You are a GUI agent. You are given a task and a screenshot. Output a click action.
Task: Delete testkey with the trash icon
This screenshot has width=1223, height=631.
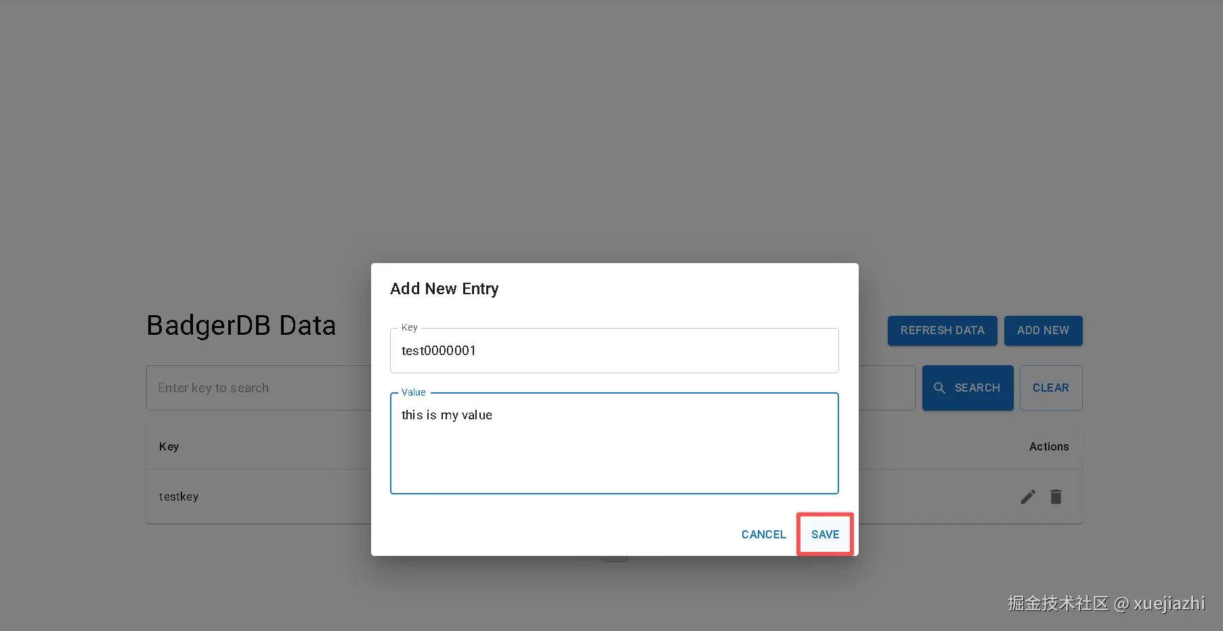coord(1056,497)
